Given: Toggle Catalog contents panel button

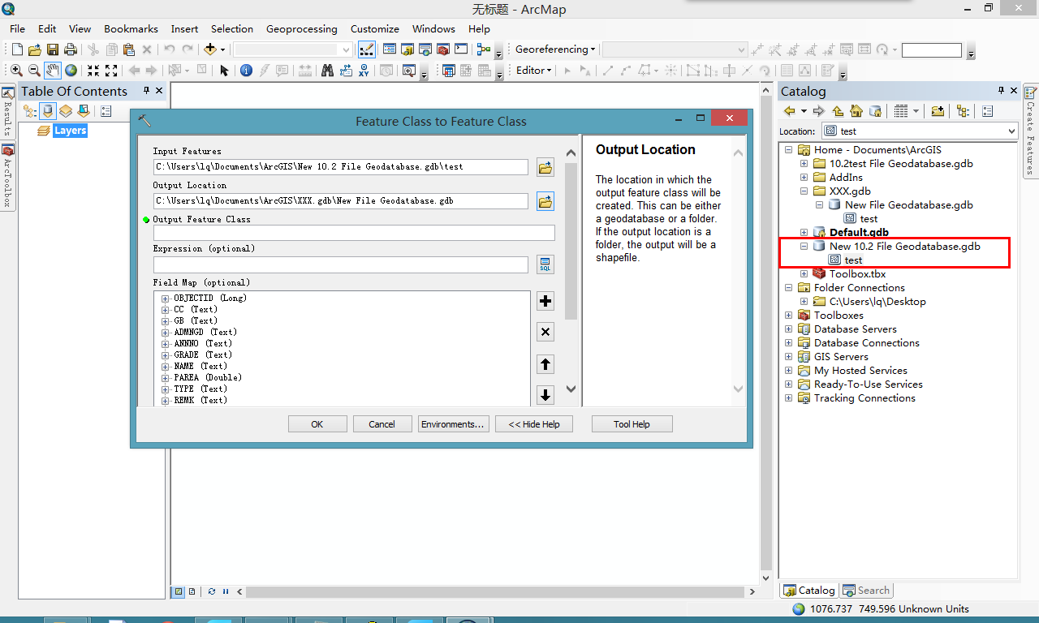Looking at the screenshot, I should tap(963, 111).
